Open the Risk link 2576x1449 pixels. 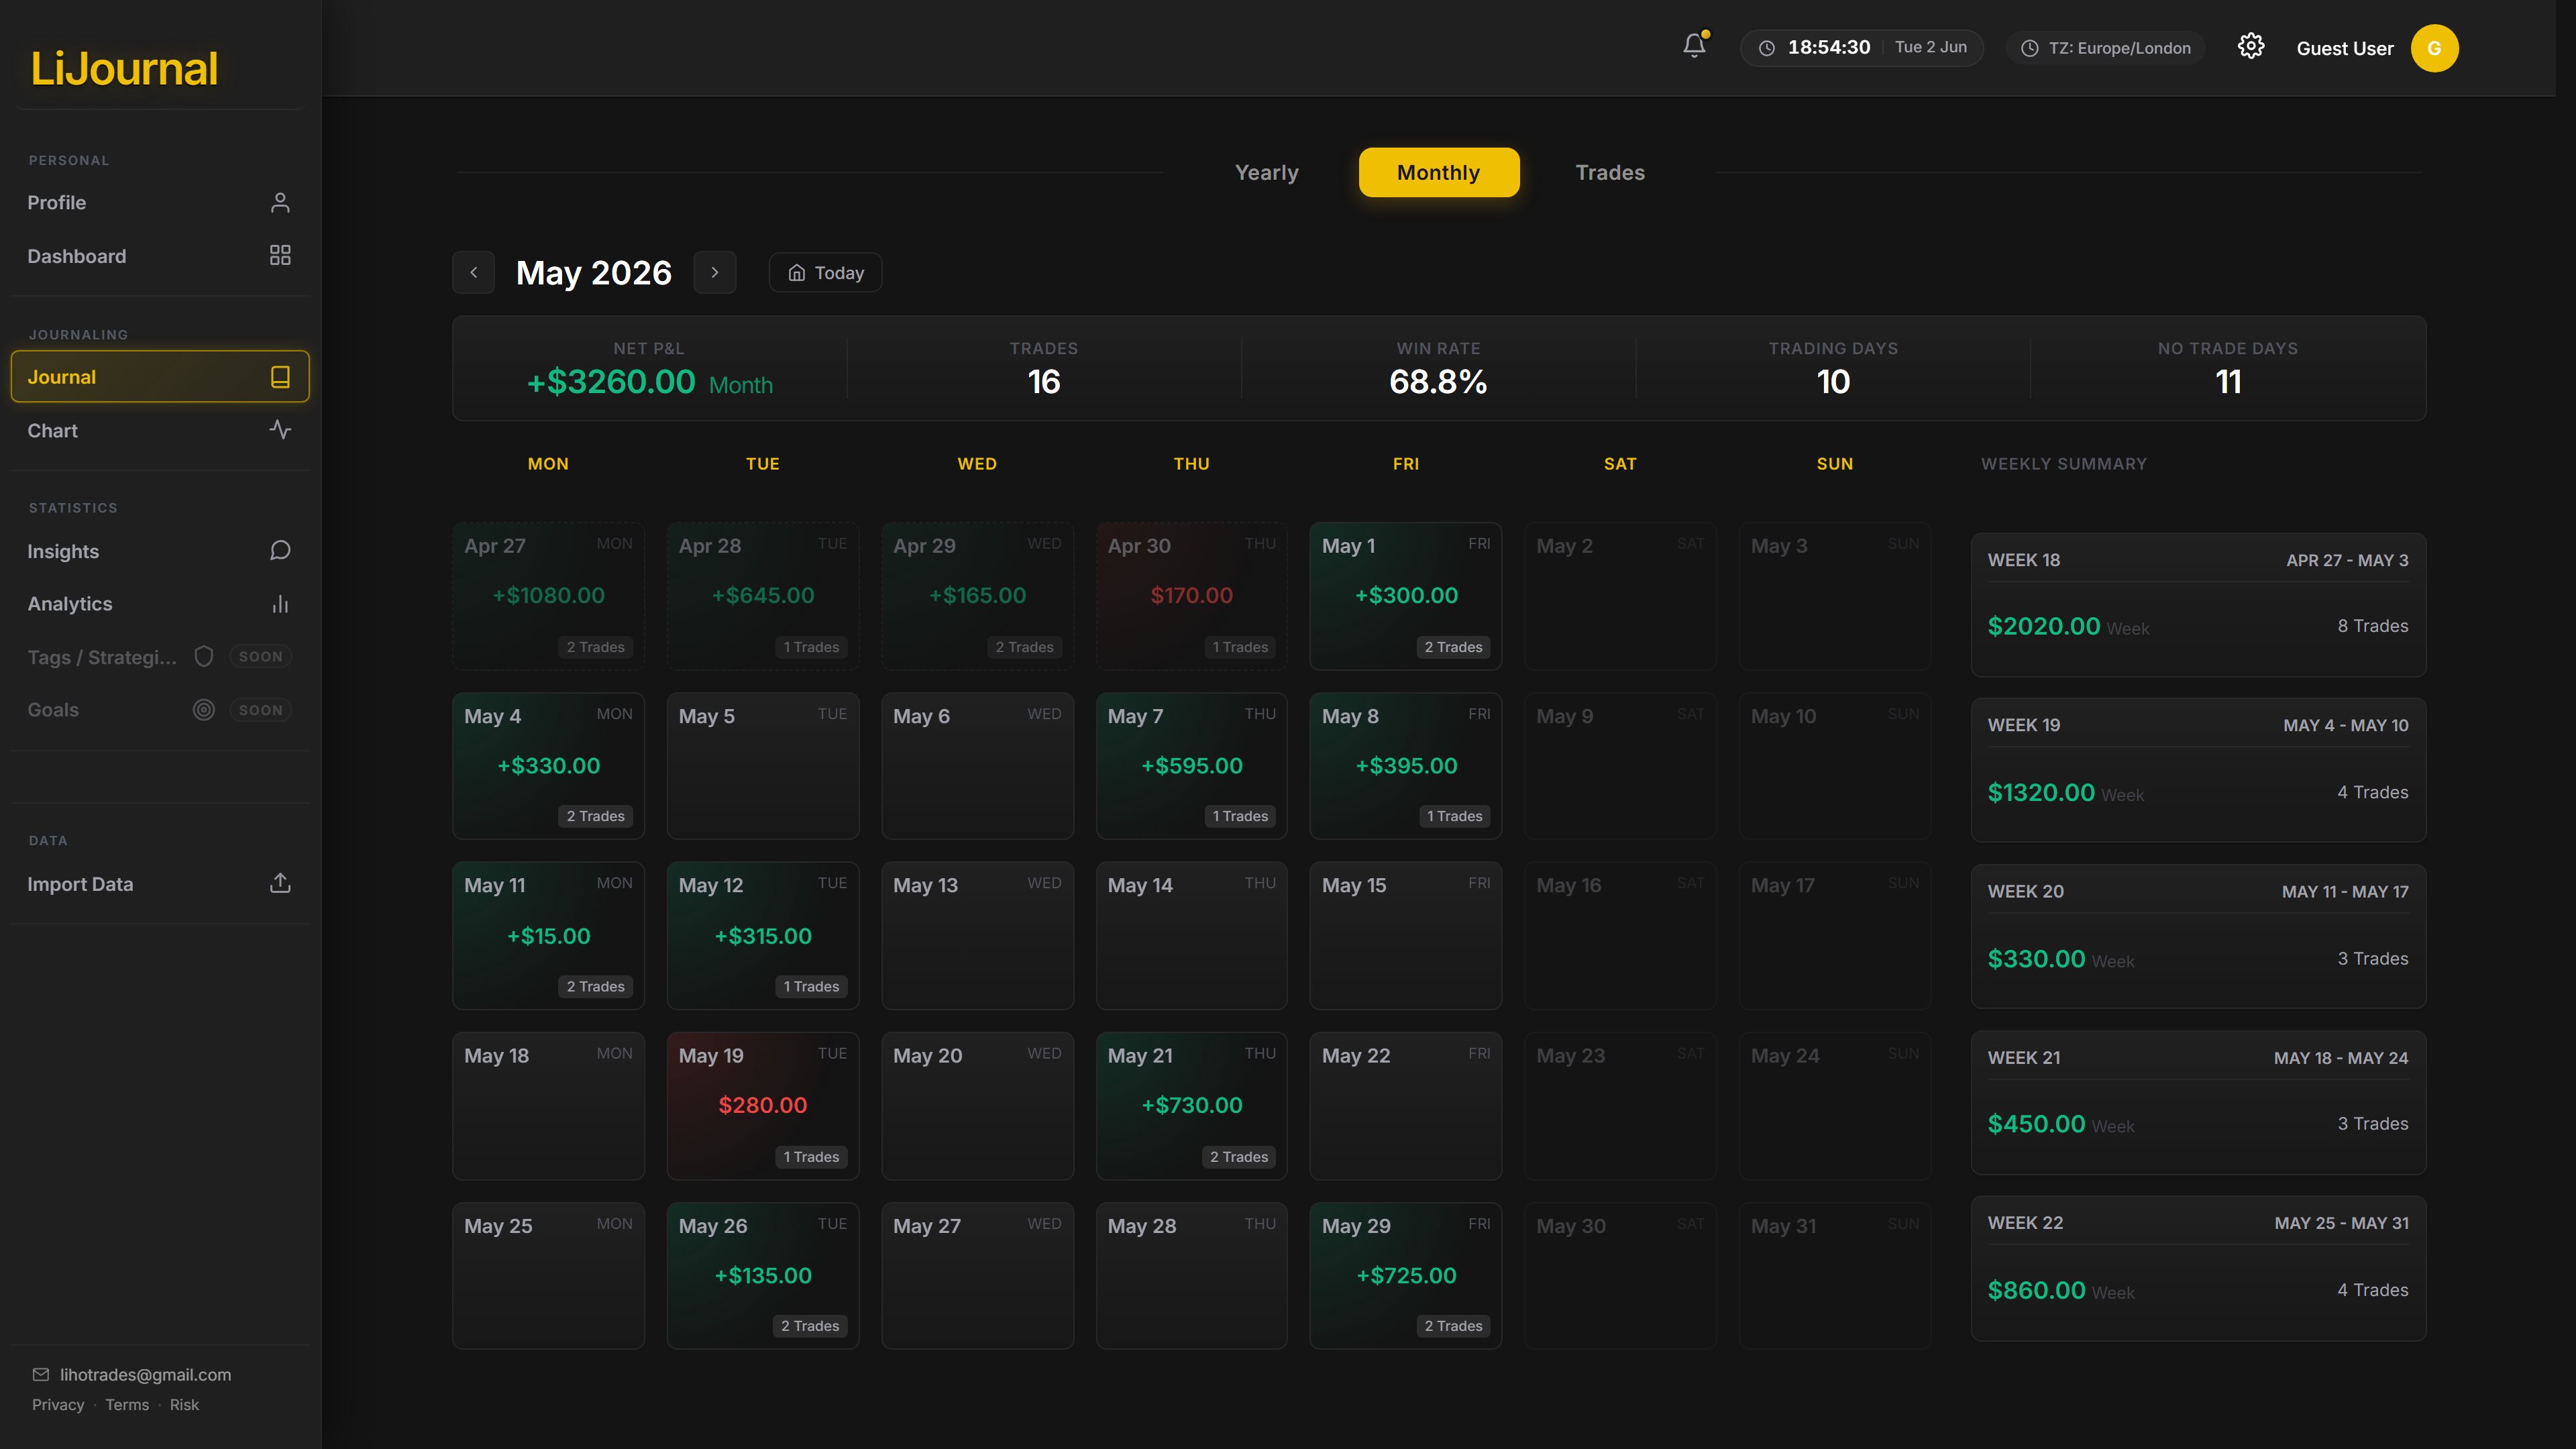184,1405
